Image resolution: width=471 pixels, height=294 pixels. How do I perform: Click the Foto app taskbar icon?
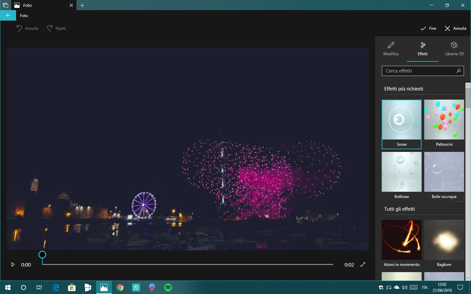pos(104,287)
